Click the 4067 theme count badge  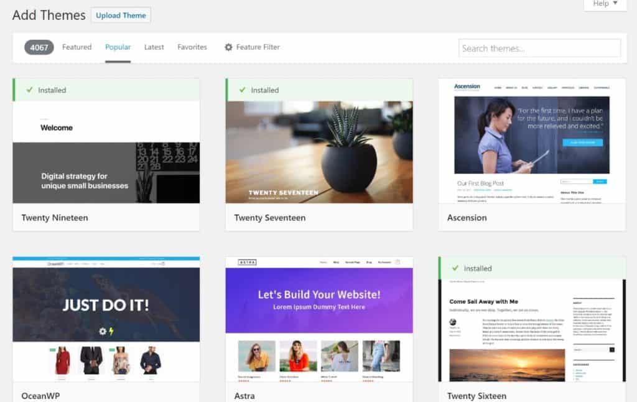(39, 47)
